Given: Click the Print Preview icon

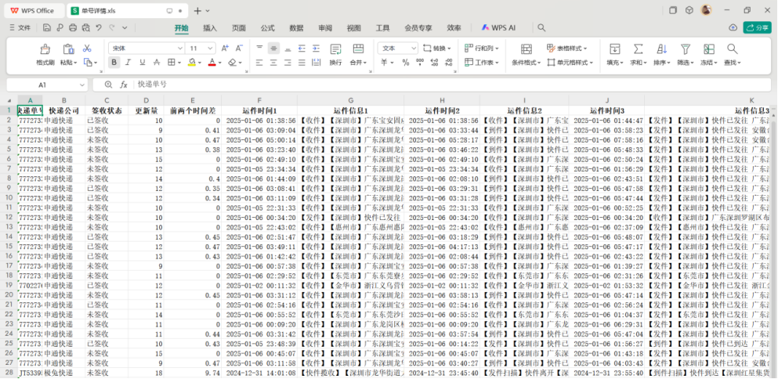Looking at the screenshot, I should pos(86,27).
